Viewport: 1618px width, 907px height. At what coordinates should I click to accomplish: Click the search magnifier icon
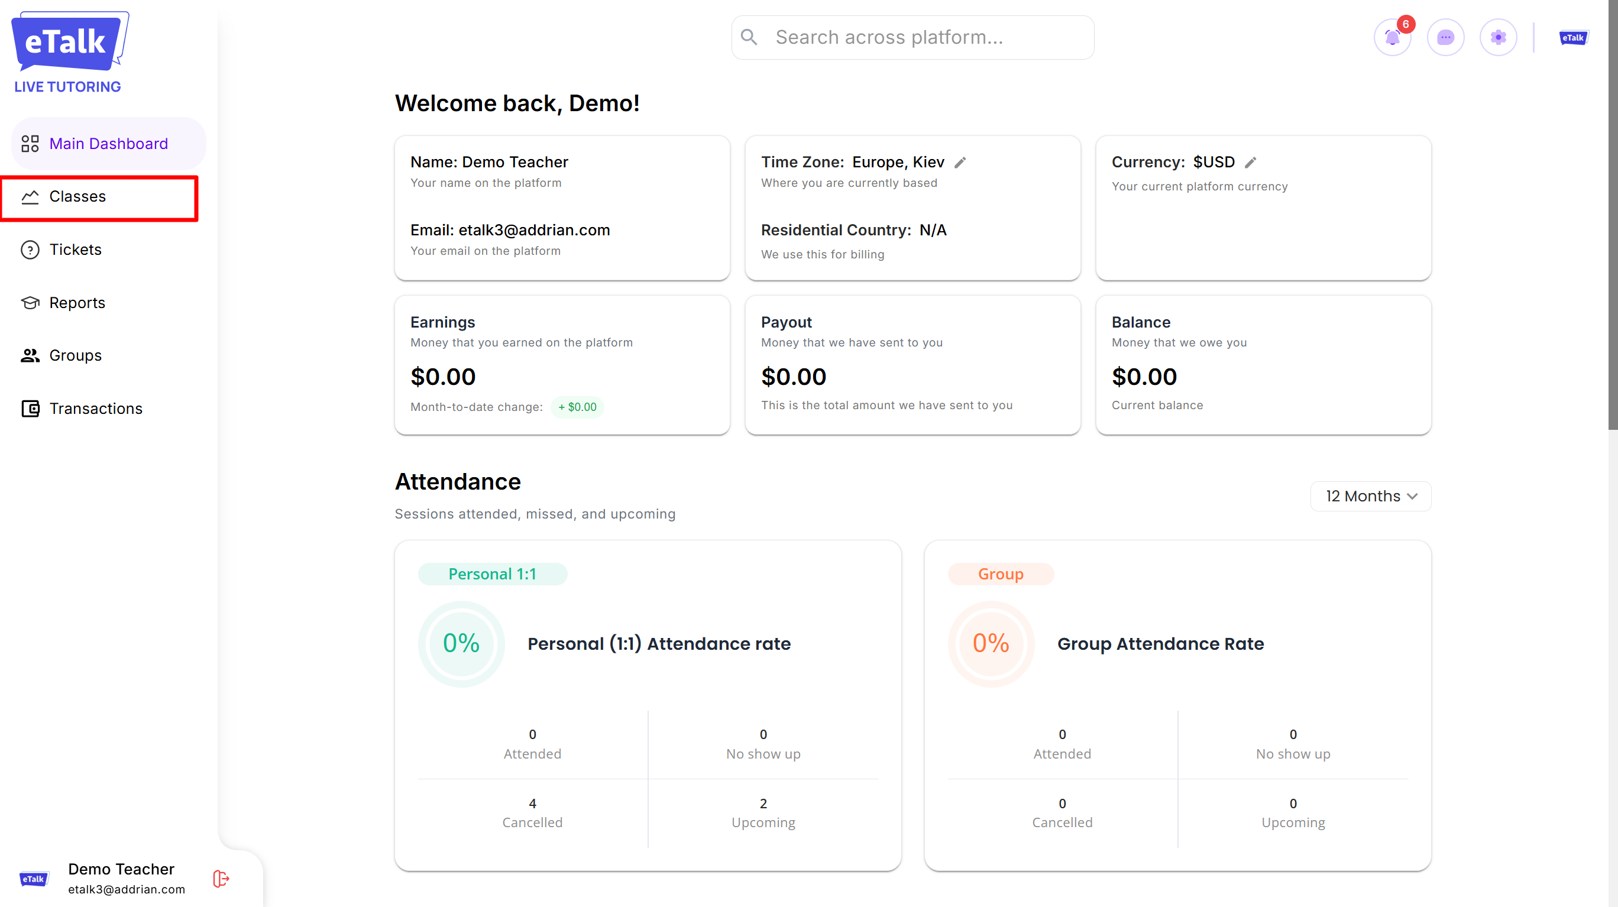coord(749,37)
